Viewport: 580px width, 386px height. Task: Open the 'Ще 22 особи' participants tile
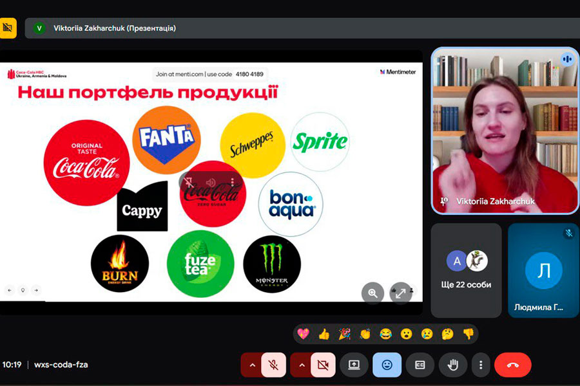[466, 270]
